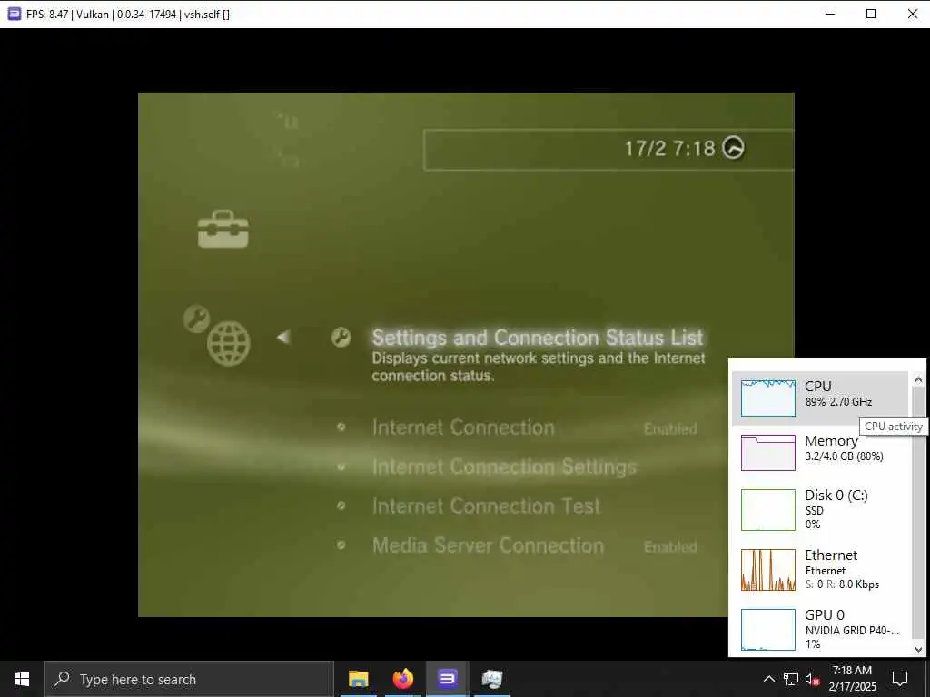Open the notification center icon

tap(900, 679)
